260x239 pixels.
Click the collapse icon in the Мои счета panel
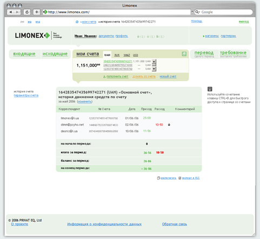[x=184, y=54]
